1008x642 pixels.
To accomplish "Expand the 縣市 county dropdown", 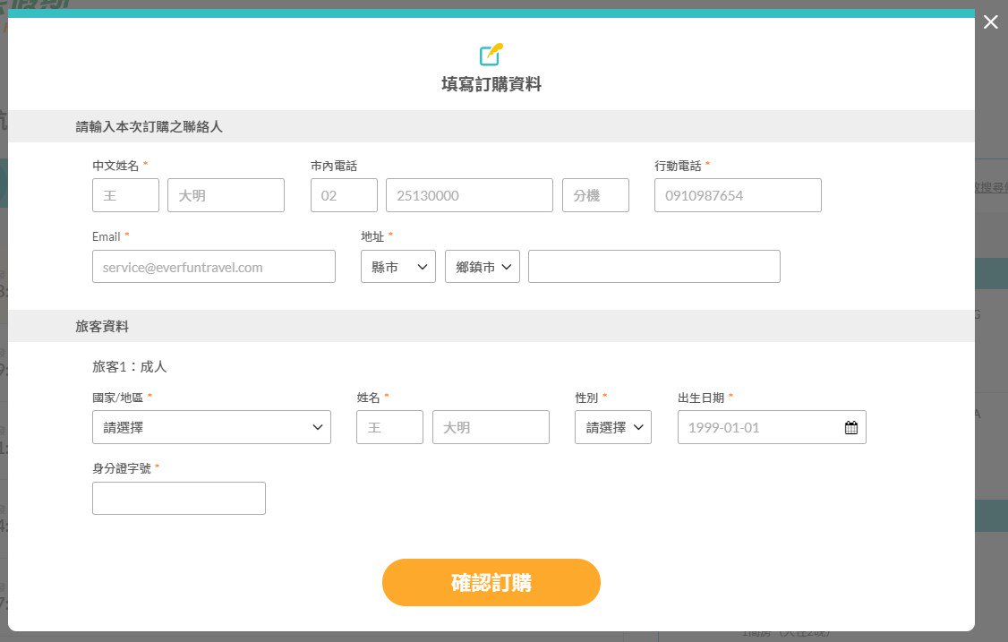I will (x=397, y=267).
